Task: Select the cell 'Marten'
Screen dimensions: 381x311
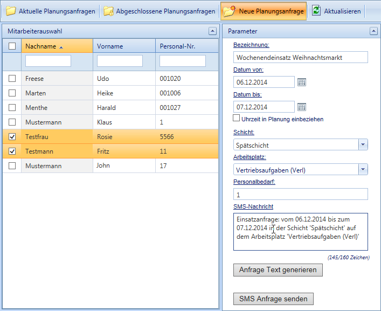Action: tap(57, 93)
